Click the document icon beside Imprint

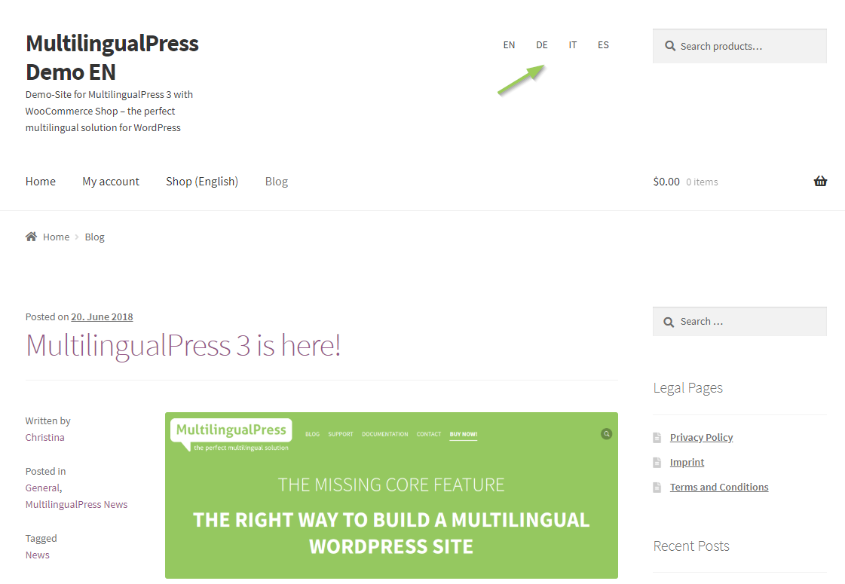(657, 462)
